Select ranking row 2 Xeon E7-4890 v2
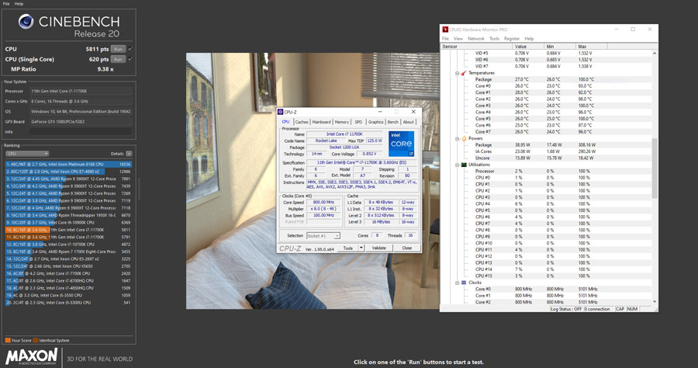This screenshot has height=368, width=698. click(68, 172)
